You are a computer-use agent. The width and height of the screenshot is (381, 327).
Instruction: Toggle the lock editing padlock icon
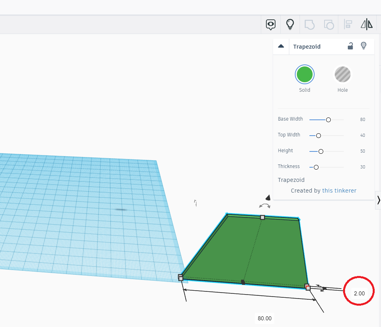tap(350, 46)
